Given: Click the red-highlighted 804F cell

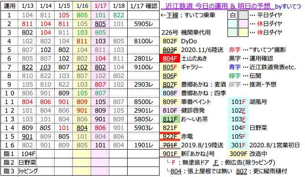Looking at the screenshot, I should coord(170,58).
